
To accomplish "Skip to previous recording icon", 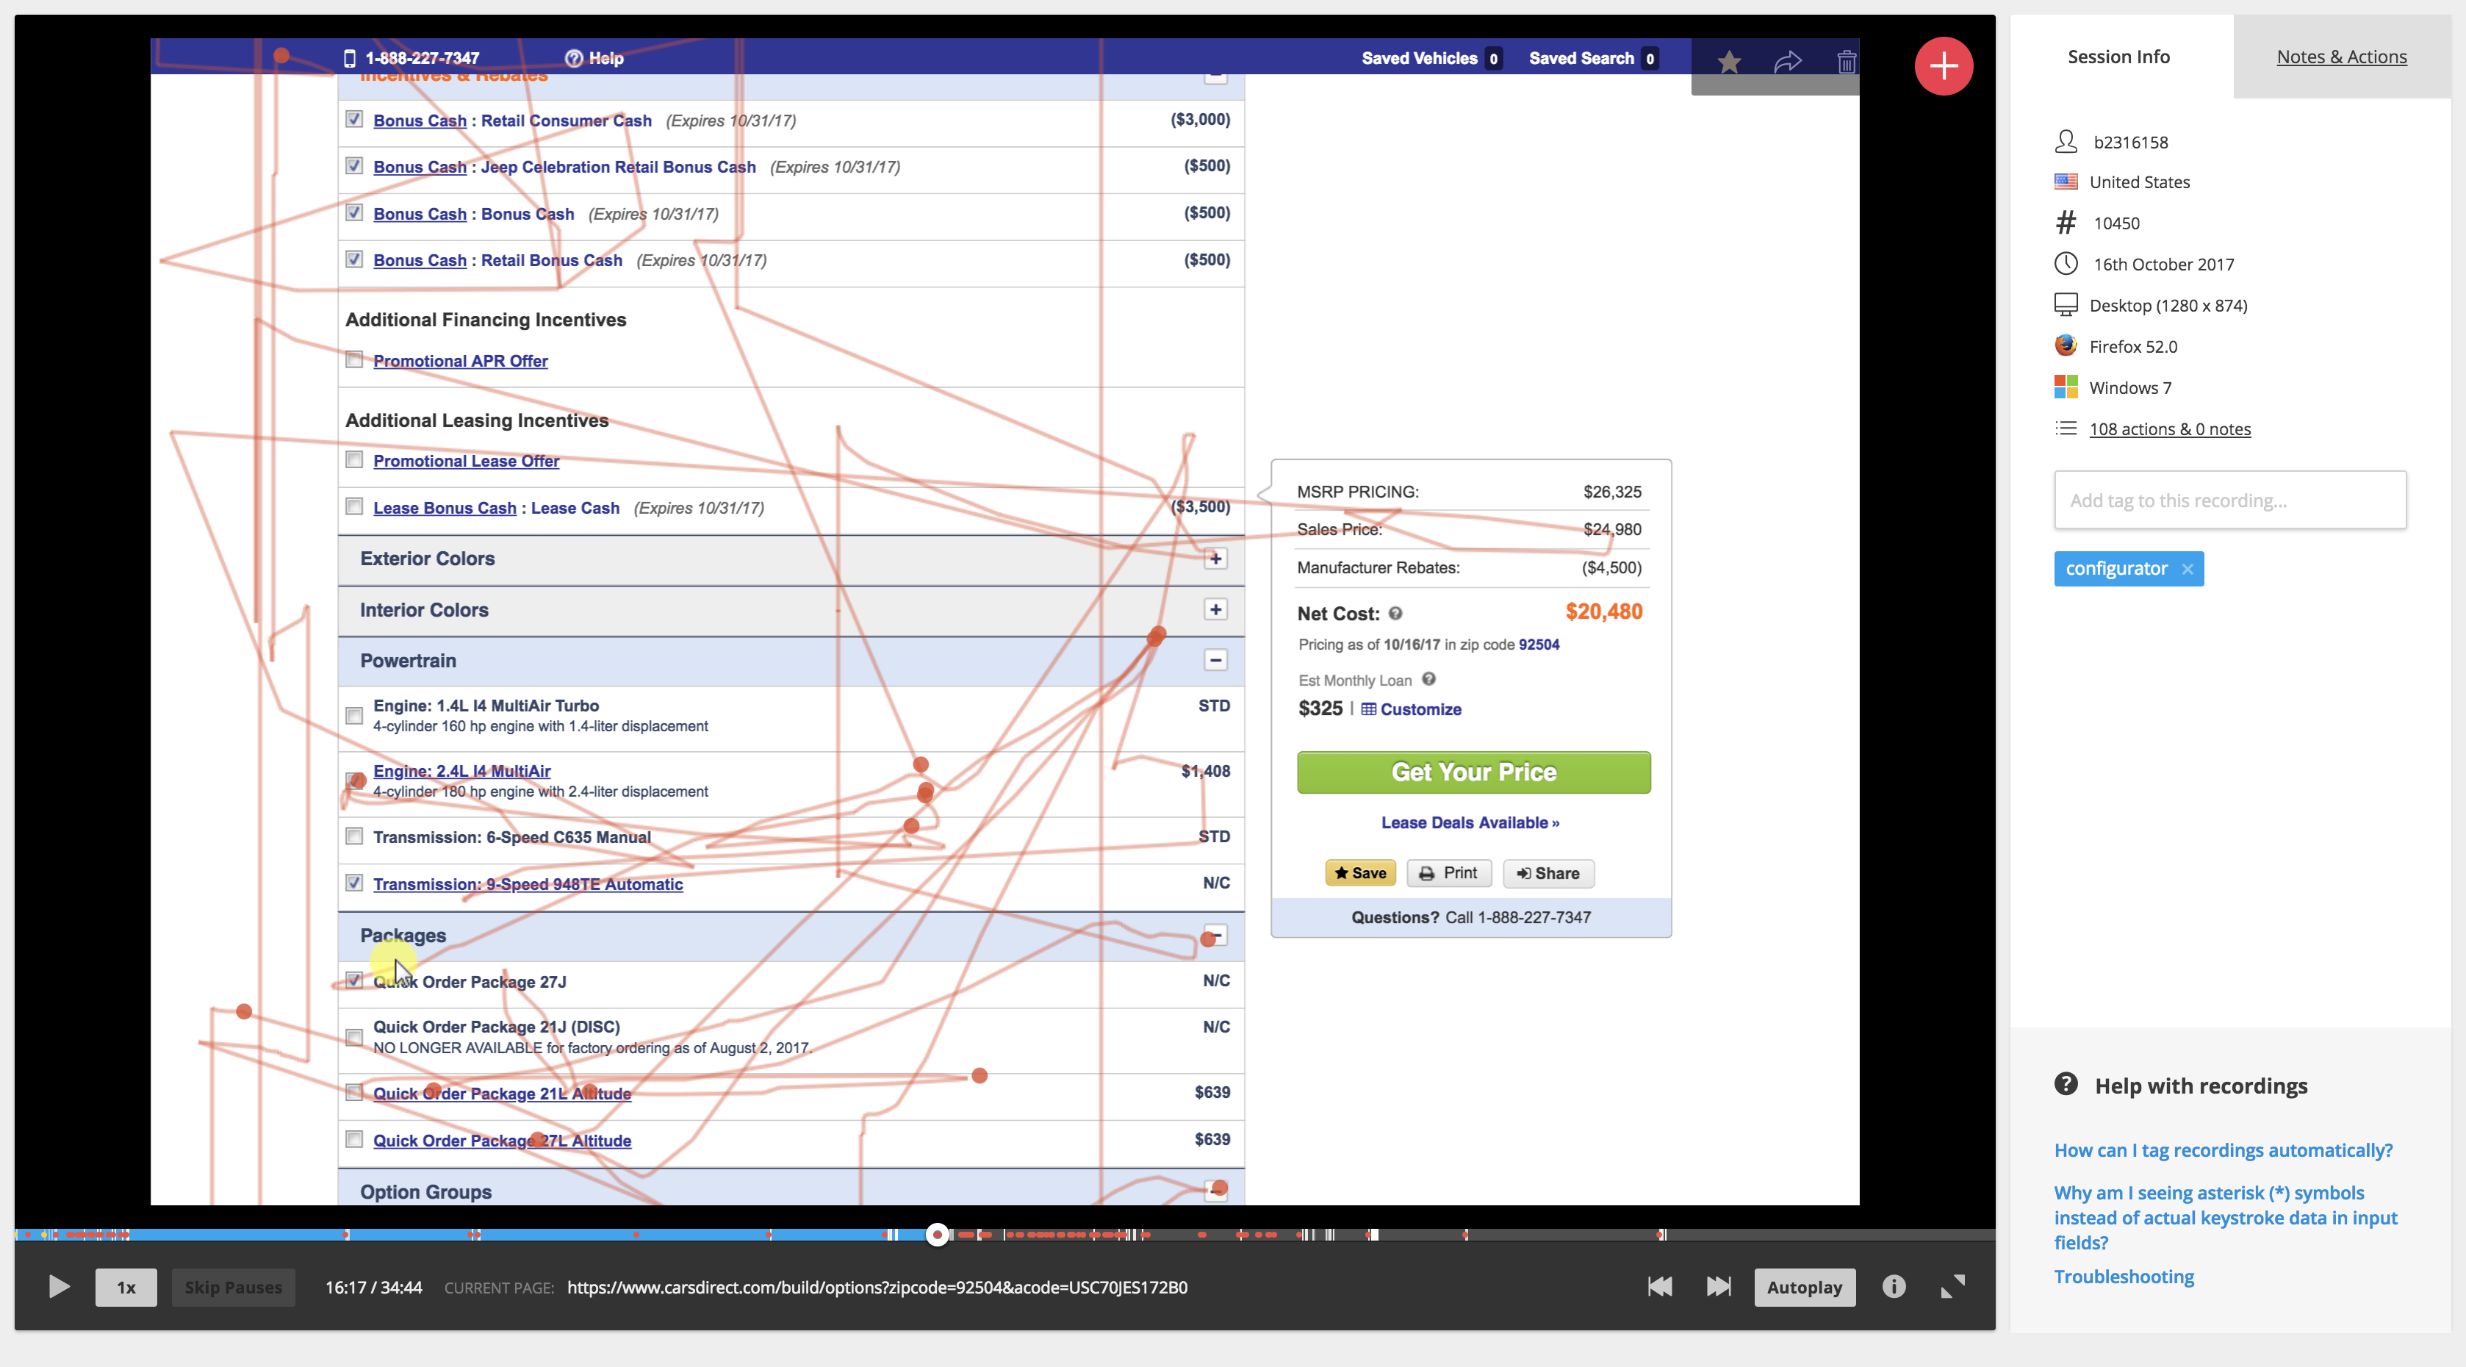I will (x=1660, y=1287).
